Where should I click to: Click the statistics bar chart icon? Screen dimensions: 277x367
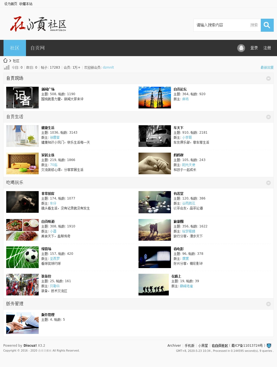(x=6, y=67)
